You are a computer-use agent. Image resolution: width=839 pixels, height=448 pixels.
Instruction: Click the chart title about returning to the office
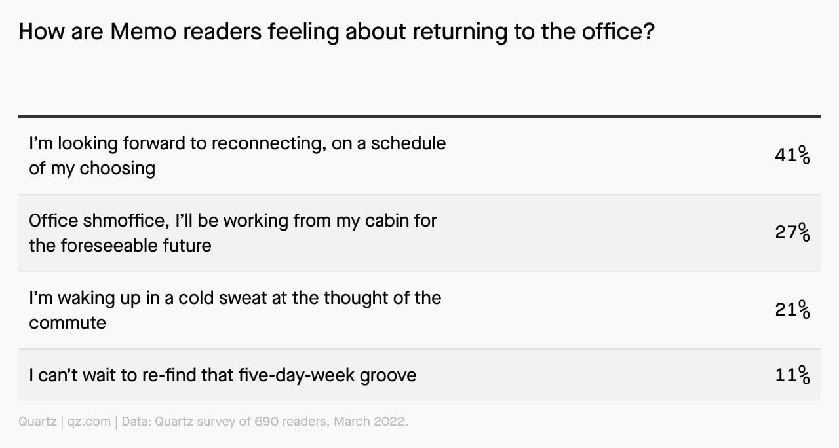pos(337,32)
